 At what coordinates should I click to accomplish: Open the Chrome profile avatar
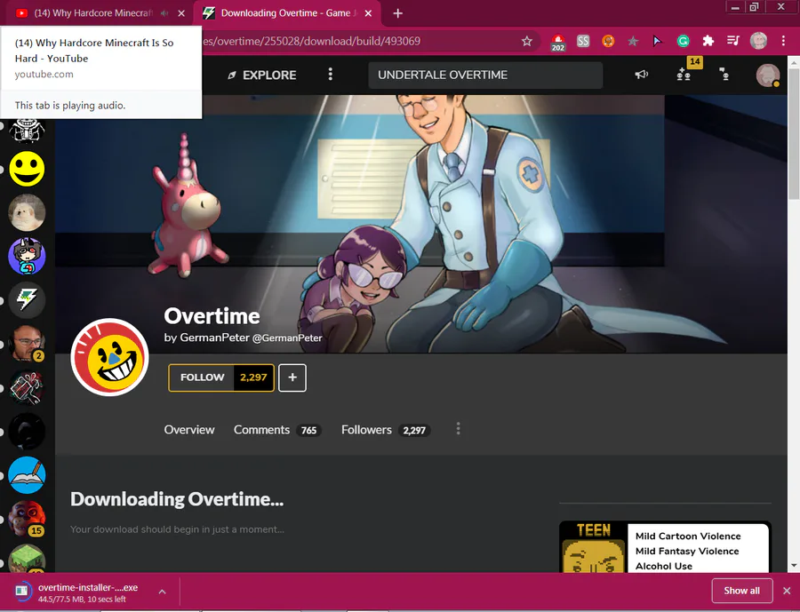coord(759,42)
